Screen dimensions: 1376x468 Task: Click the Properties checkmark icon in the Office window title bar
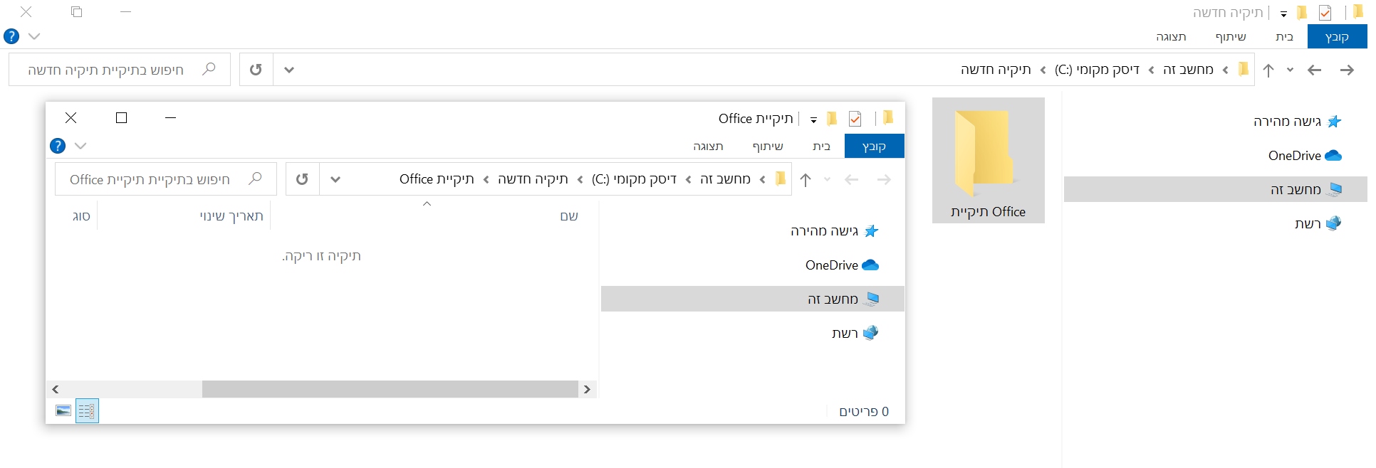click(855, 119)
